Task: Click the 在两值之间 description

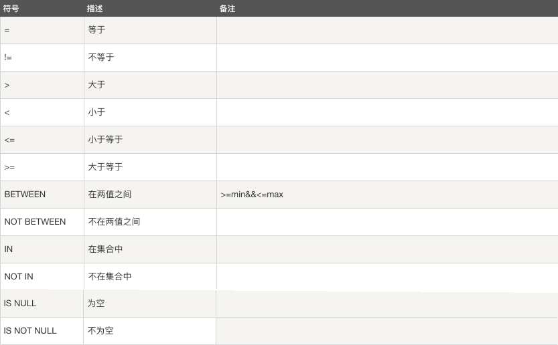Action: [x=109, y=195]
